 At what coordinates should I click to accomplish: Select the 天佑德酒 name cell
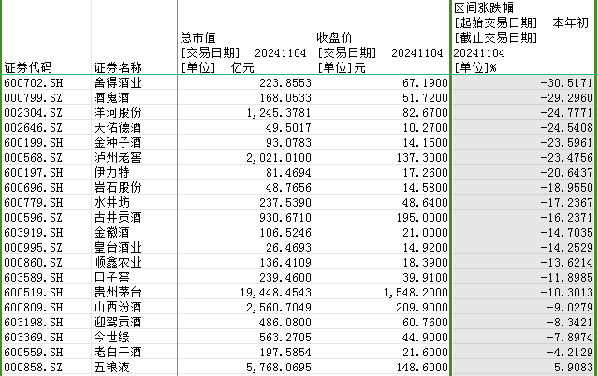point(134,128)
